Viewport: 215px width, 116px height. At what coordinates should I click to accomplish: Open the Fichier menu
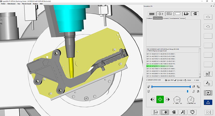pyautogui.click(x=3, y=4)
